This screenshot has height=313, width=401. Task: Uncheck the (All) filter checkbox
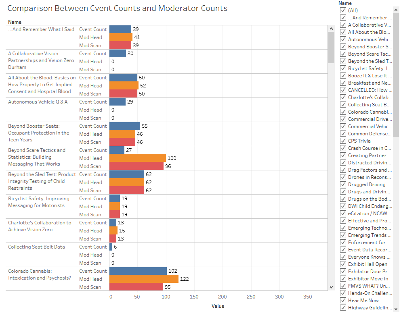click(343, 10)
